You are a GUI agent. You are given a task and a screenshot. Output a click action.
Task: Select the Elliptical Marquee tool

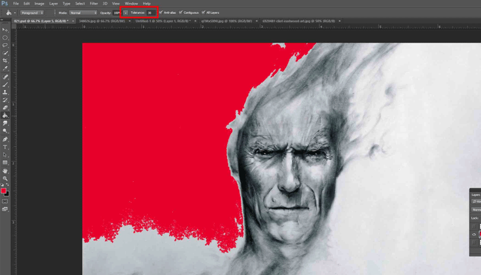(5, 38)
